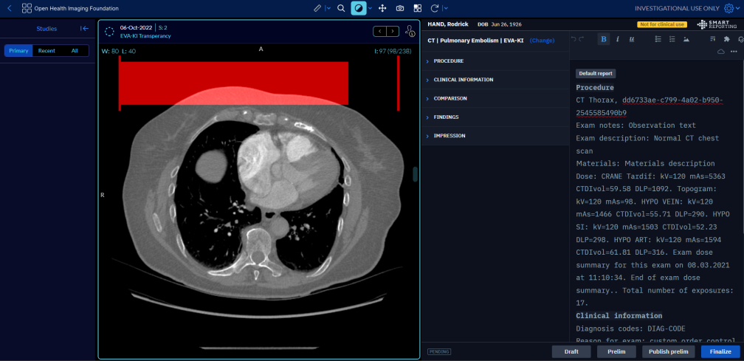Screen dimensions: 744x361
Task: Toggle underline formatting in the report editor
Action: pos(631,39)
